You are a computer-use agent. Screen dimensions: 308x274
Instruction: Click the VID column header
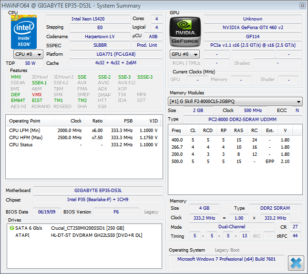click(x=148, y=121)
